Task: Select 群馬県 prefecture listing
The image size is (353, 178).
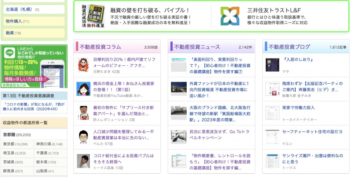Action: [x=9, y=171]
